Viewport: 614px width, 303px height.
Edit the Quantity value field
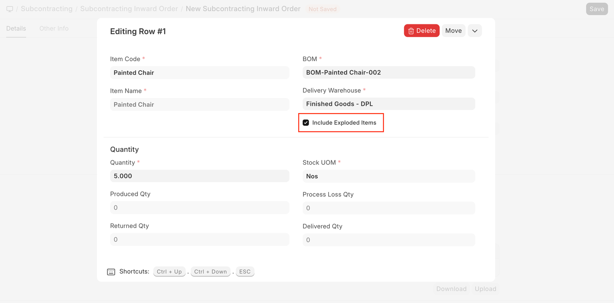(199, 176)
